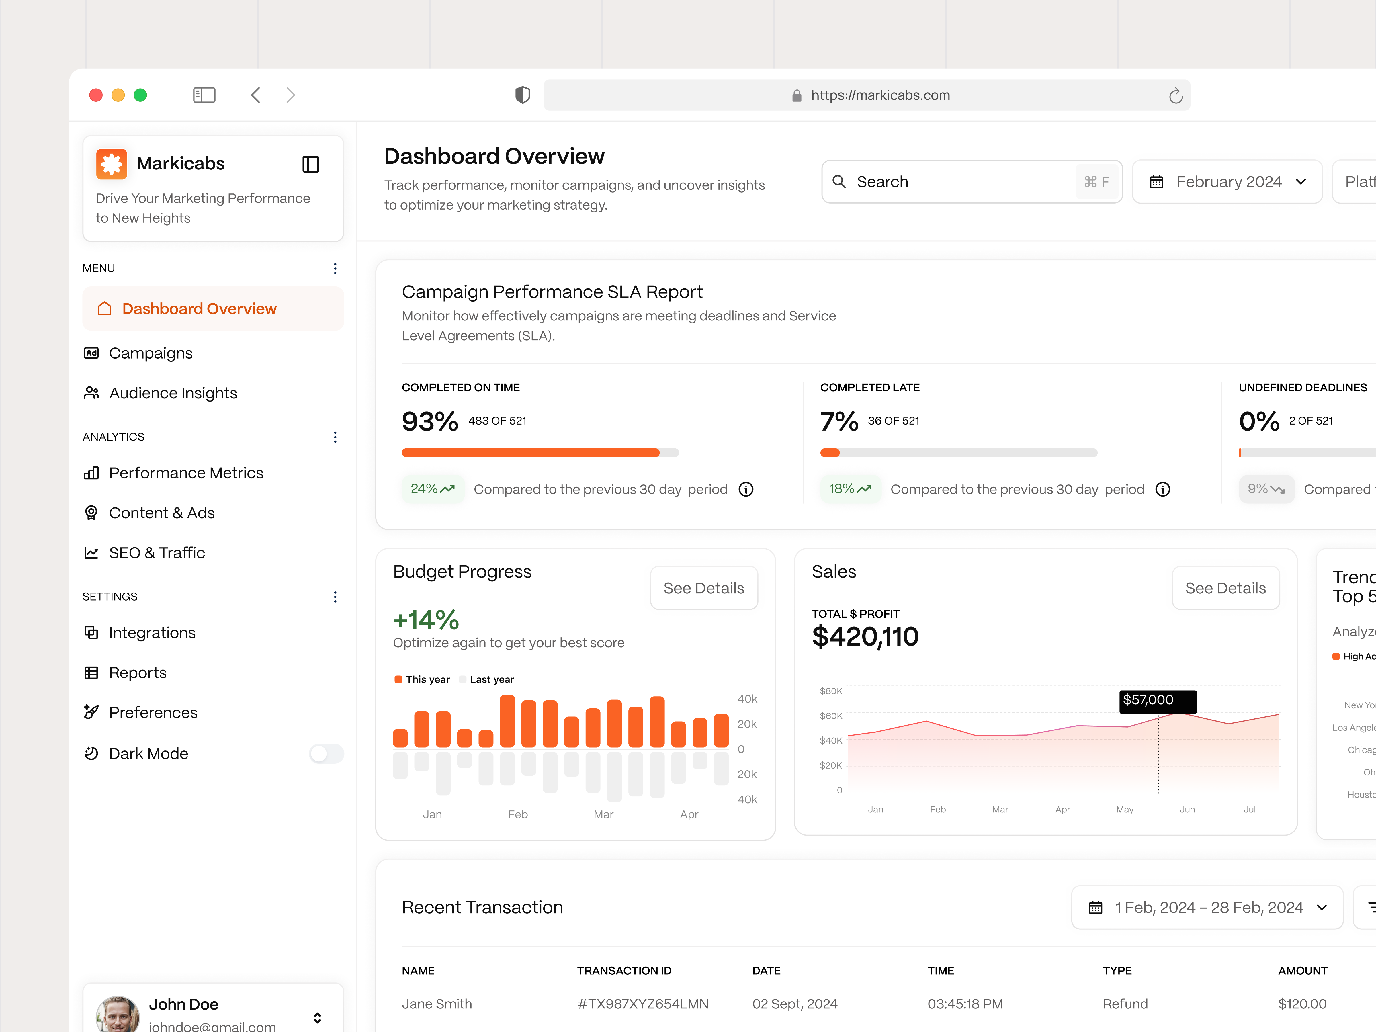
Task: Click the $120.00 amount cell
Action: tap(1302, 1004)
